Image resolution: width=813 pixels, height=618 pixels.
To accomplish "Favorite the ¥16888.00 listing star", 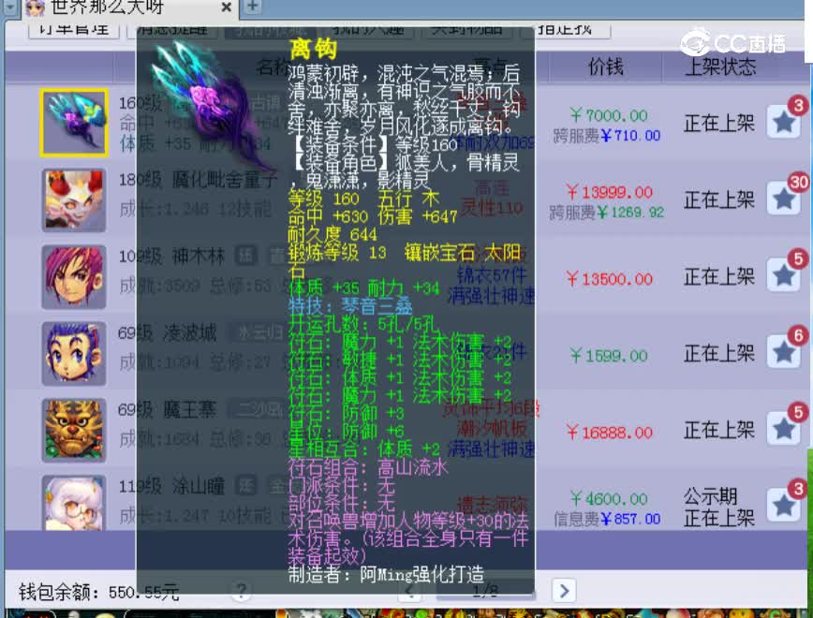I will click(784, 429).
